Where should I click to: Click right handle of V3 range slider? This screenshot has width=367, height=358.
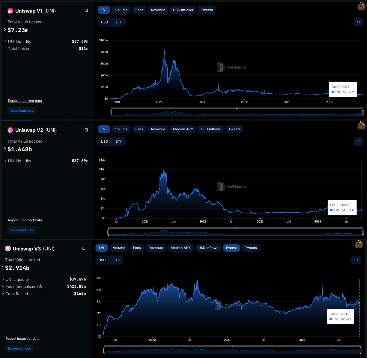coord(361,350)
